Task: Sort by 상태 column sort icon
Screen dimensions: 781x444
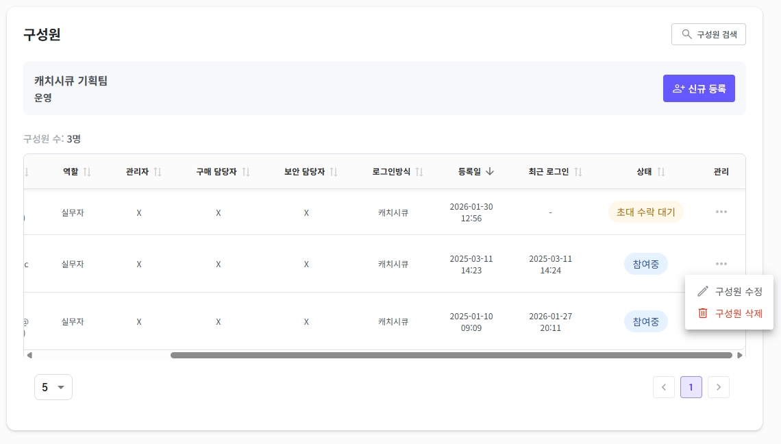Action: point(661,172)
